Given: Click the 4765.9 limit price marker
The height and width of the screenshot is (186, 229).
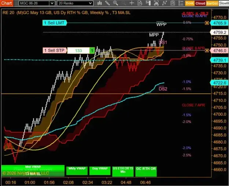Looking at the screenshot, I should [x=219, y=23].
